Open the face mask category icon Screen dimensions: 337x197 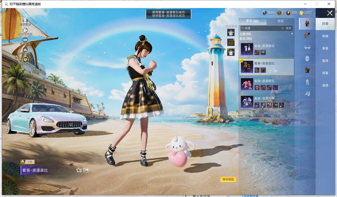307,59
